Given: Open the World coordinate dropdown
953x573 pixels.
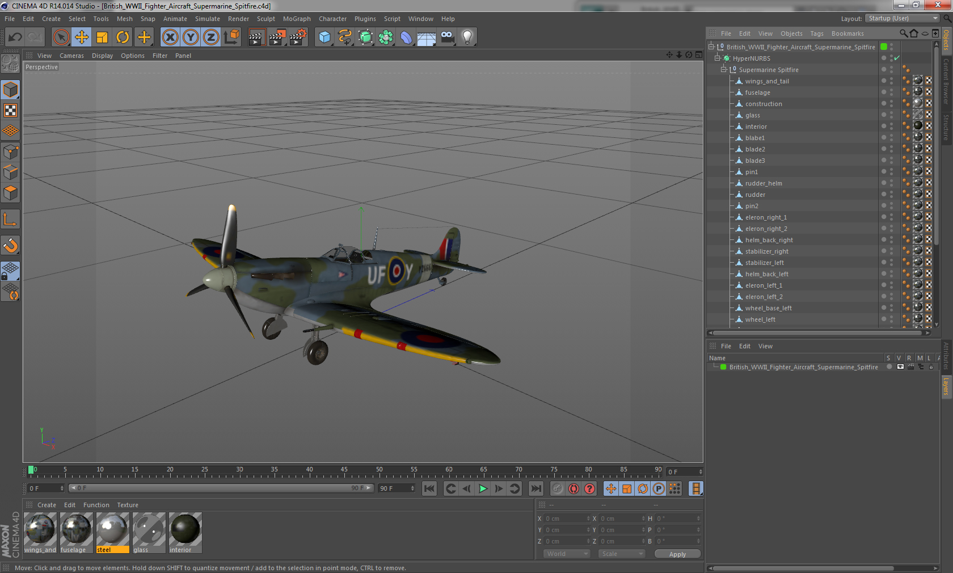Looking at the screenshot, I should pos(567,554).
